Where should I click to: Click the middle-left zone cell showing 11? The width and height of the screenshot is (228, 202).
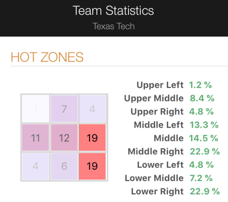pyautogui.click(x=35, y=138)
